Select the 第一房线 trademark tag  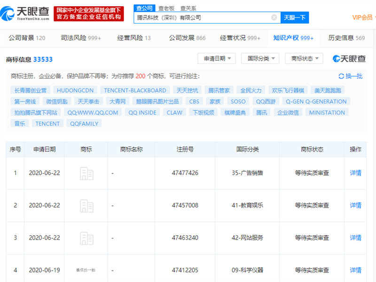[x=25, y=102]
